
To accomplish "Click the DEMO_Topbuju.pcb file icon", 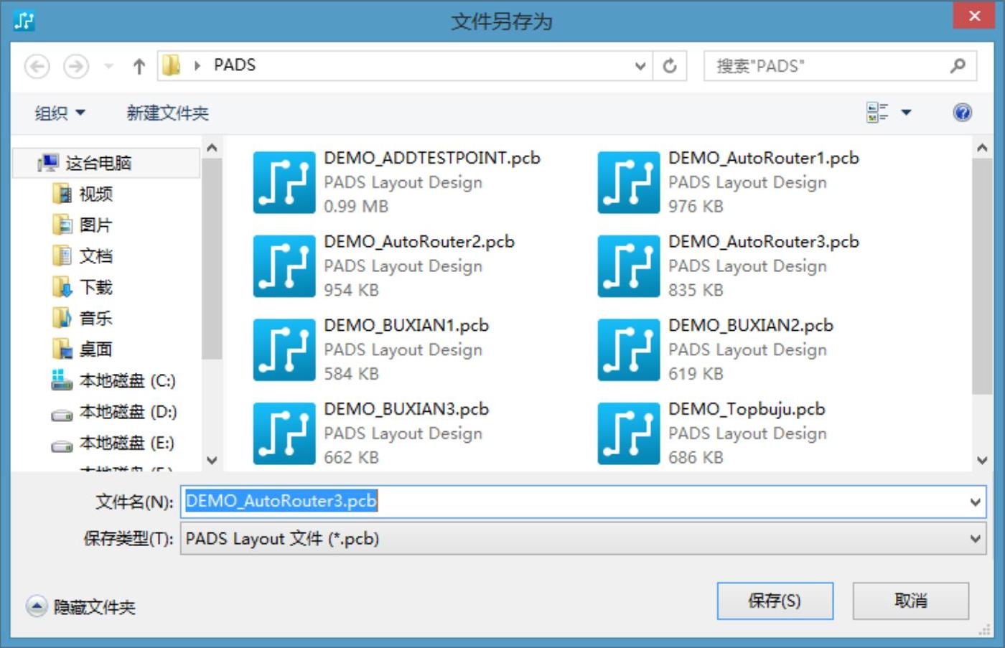I will tap(629, 433).
